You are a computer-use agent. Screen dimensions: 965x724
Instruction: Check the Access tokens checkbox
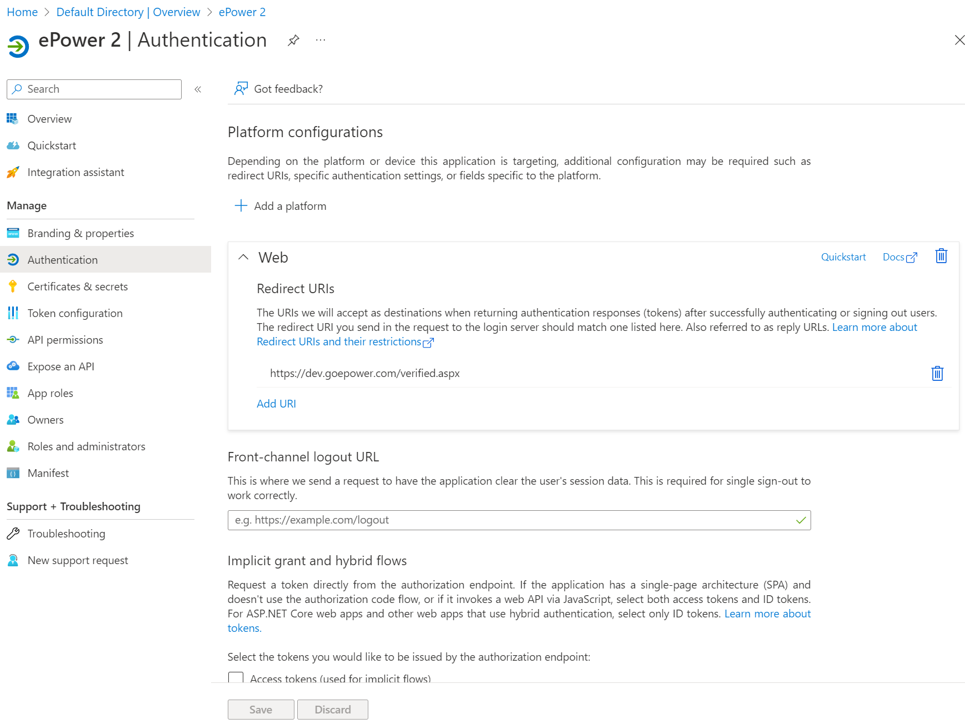[236, 678]
